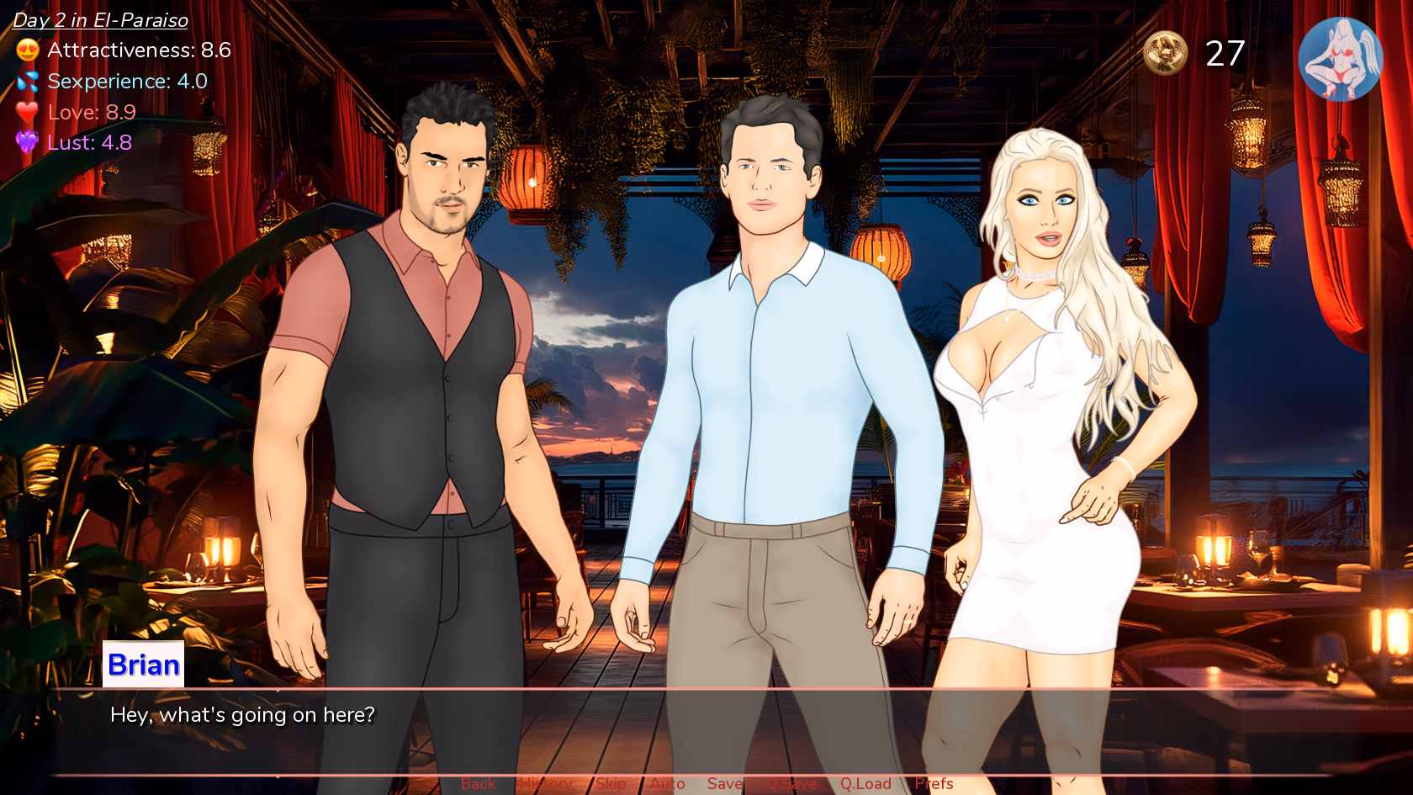The height and width of the screenshot is (795, 1413).
Task: Click the coin counter showing 27
Action: pyautogui.click(x=1225, y=54)
